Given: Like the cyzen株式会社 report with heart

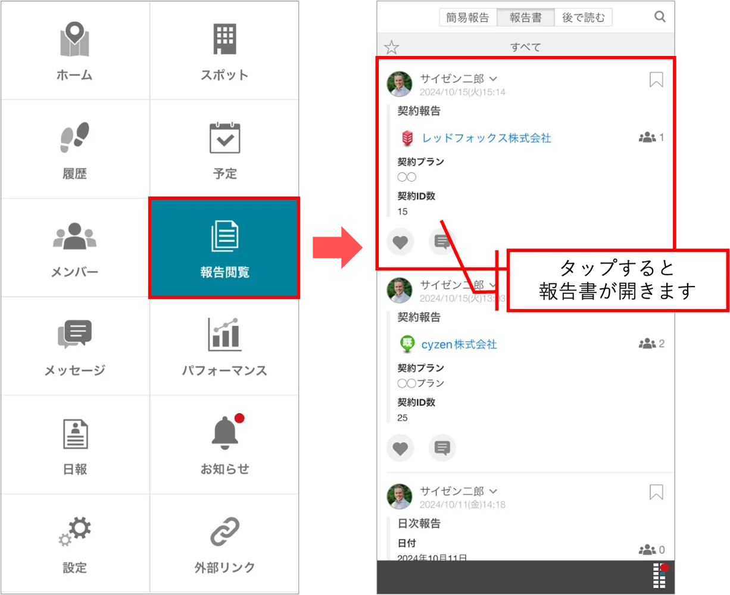Looking at the screenshot, I should pyautogui.click(x=400, y=448).
